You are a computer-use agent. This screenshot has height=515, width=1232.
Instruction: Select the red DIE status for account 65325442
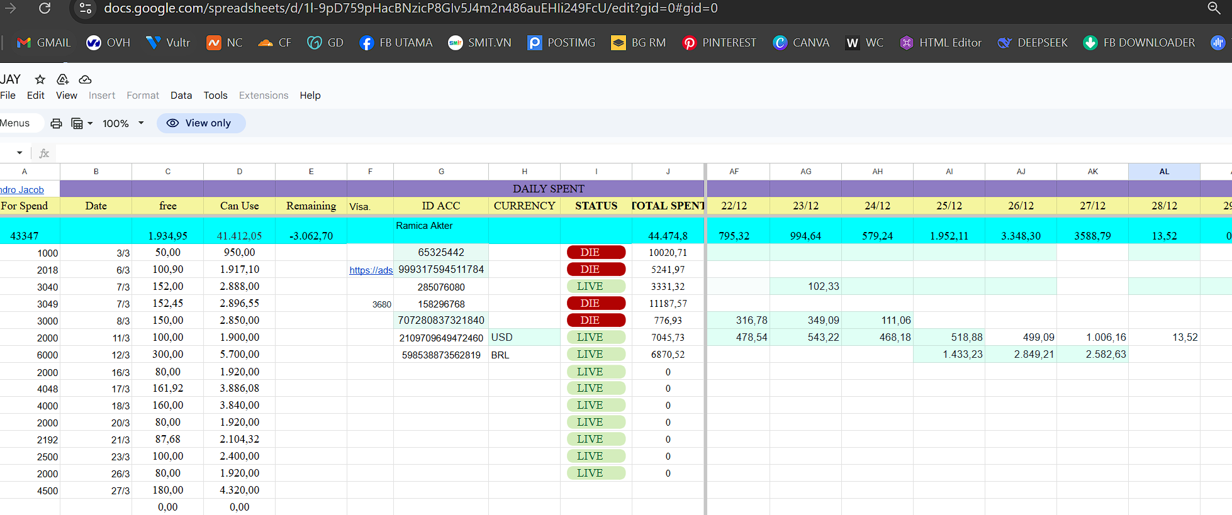tap(596, 252)
